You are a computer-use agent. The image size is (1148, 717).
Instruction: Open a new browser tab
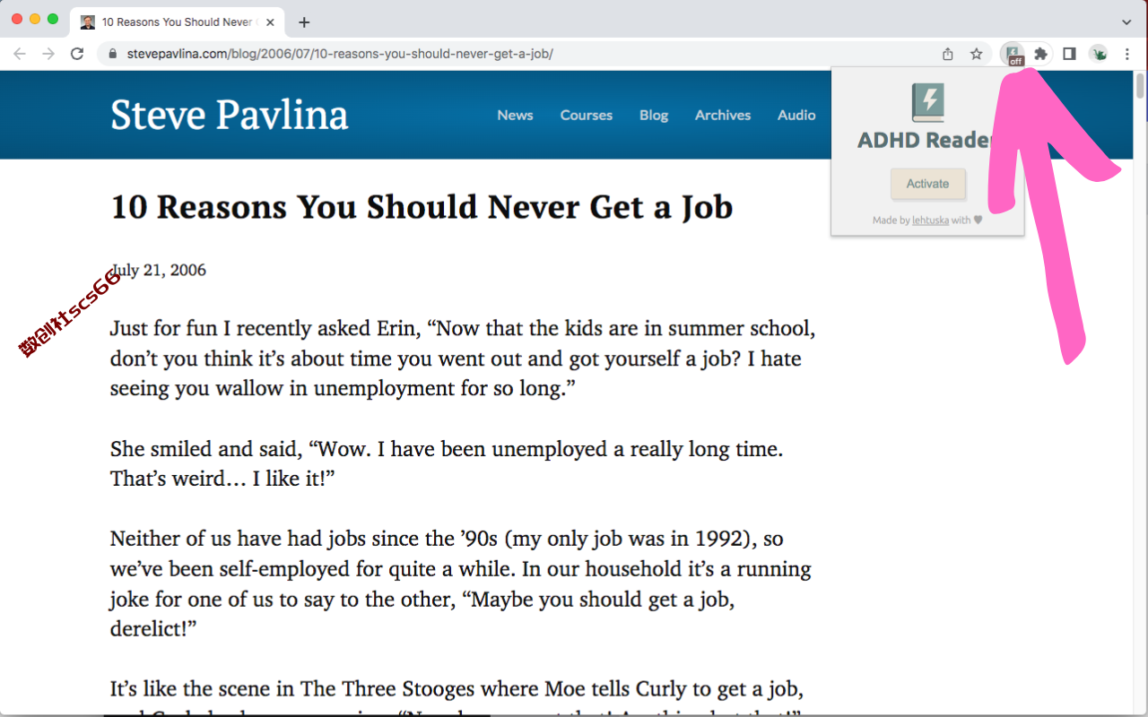pyautogui.click(x=304, y=22)
